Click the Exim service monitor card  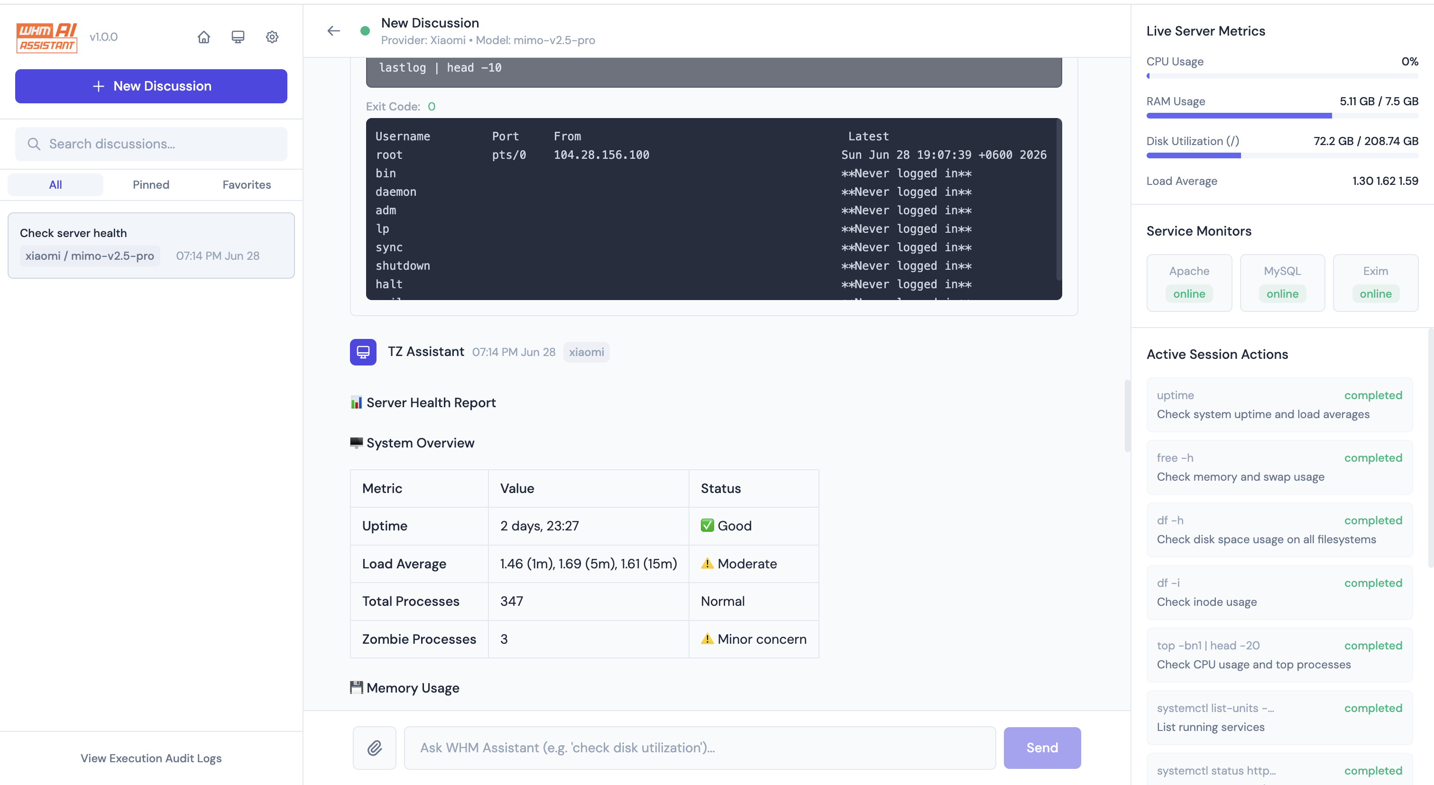1376,283
